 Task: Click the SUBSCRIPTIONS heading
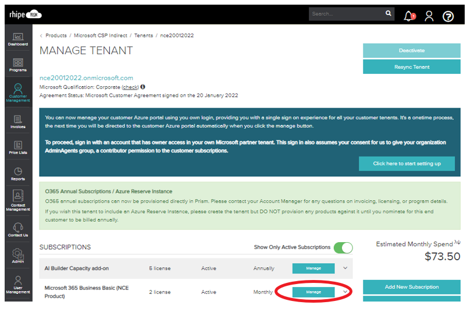point(65,247)
